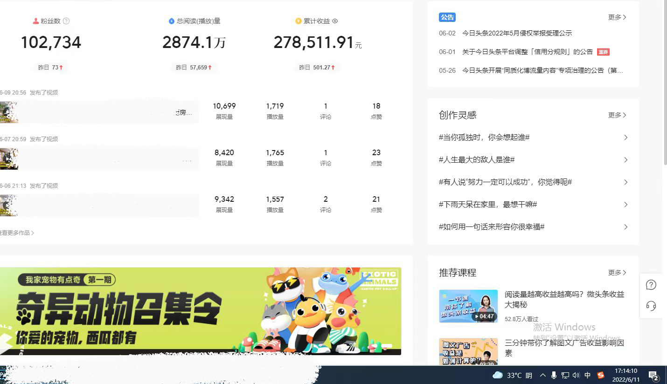
Task: Expand hidden taskbar icons with the up arrow
Action: pos(542,375)
